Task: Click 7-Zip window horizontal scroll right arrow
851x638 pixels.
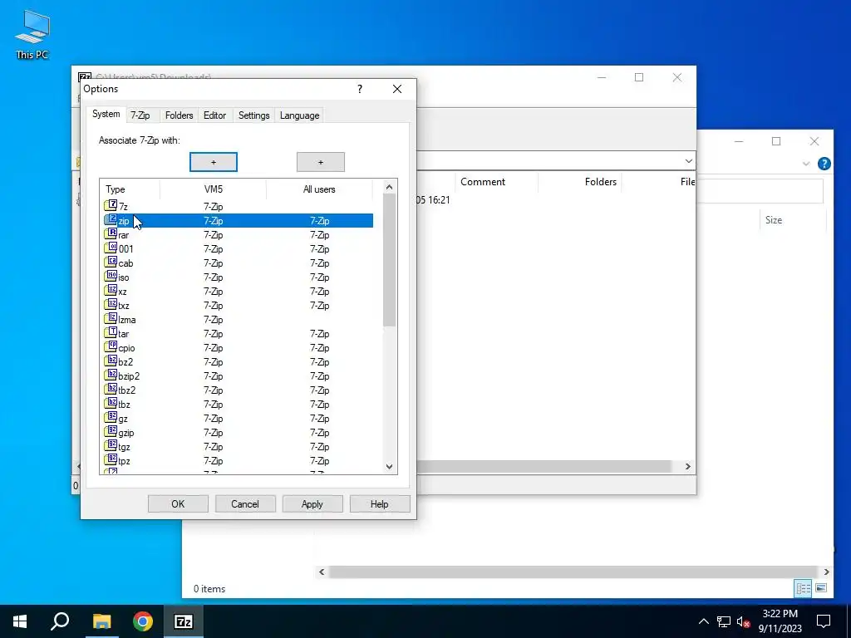Action: pos(687,467)
